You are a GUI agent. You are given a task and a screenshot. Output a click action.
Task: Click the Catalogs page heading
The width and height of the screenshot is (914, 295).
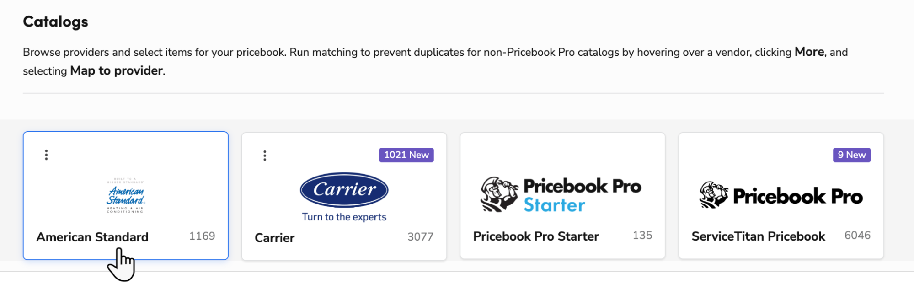[55, 21]
